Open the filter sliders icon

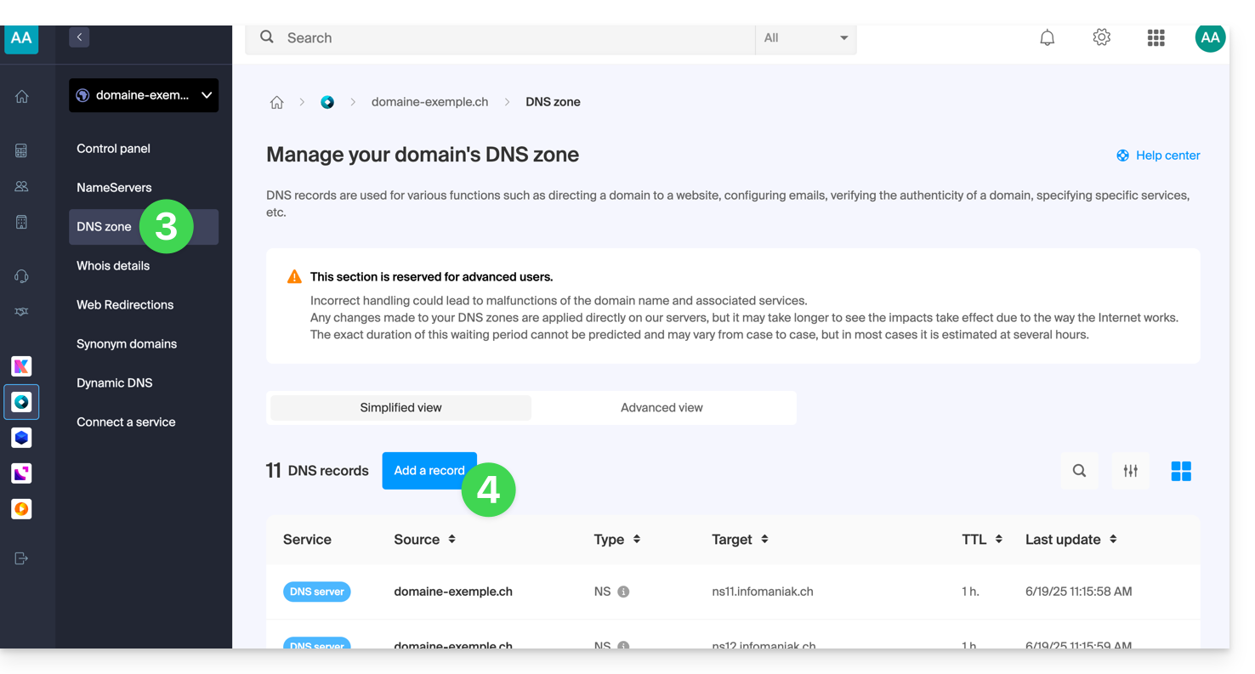coord(1130,471)
